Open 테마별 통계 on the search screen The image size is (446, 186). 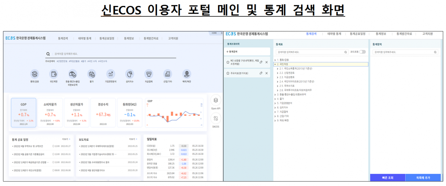(x=334, y=34)
